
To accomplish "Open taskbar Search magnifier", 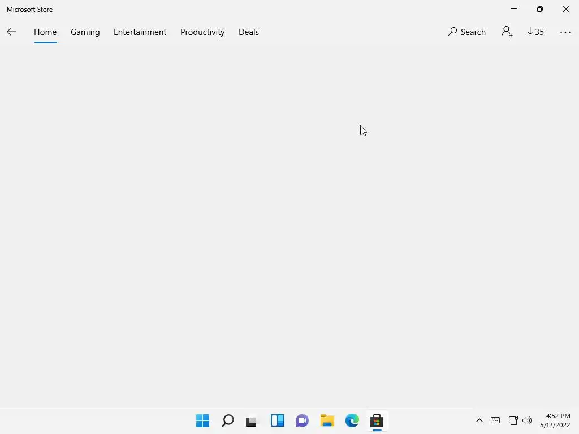I will coord(227,420).
